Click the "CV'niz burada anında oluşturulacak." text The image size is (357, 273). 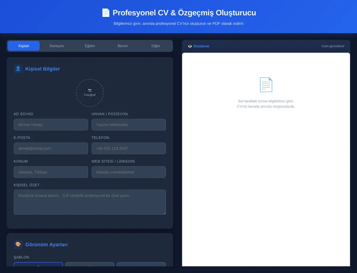tap(266, 106)
